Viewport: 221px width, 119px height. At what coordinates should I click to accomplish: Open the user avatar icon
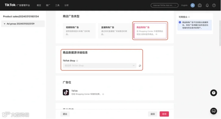[x=193, y=5]
